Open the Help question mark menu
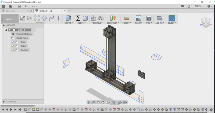The width and height of the screenshot is (215, 113). [x=210, y=6]
